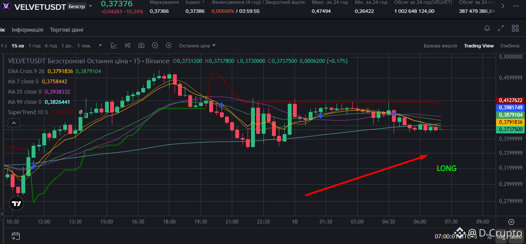Click the MA 7 close 0 legend
Image resolution: width=526 pixels, height=244 pixels.
point(23,81)
